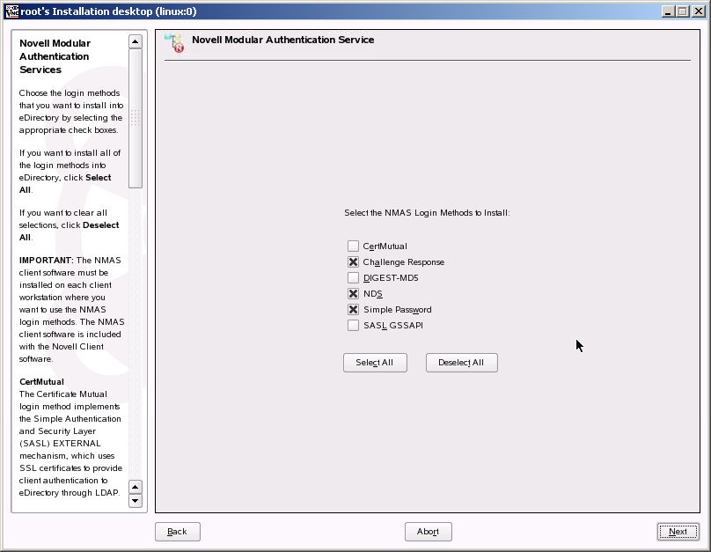
Task: Maximize the VNC installation window
Action: (683, 11)
